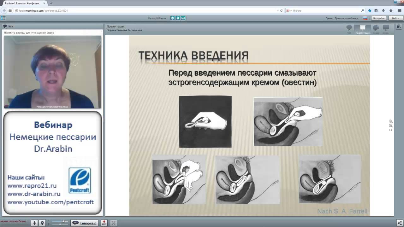Close the Pentcroft Pharma browser tab
404x227 pixels.
(44, 3)
